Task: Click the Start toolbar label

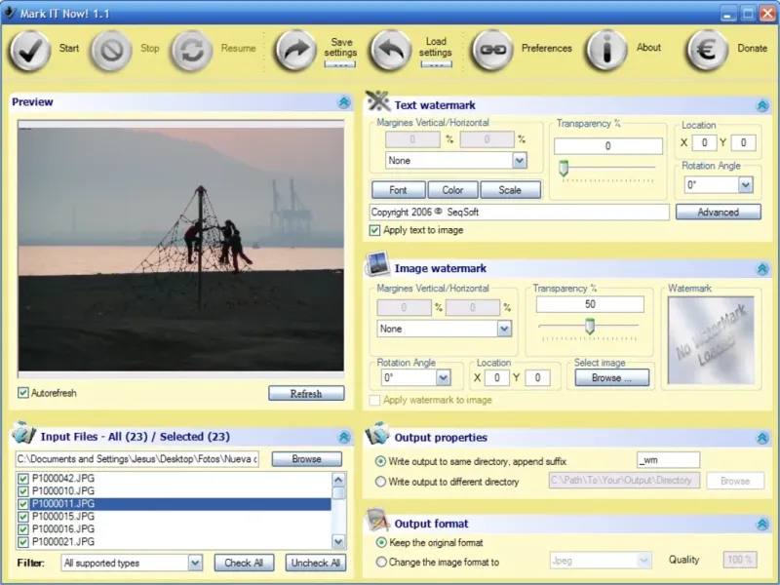Action: point(69,48)
